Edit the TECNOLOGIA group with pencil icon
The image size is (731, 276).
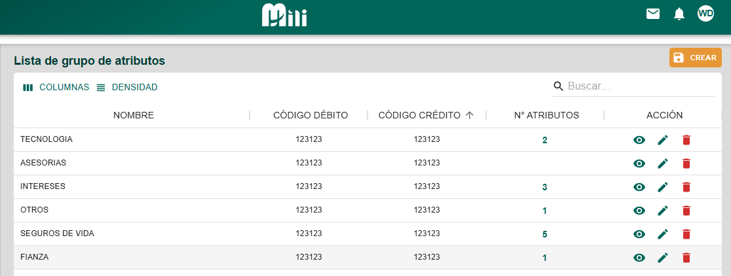(x=663, y=140)
